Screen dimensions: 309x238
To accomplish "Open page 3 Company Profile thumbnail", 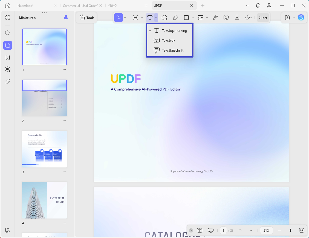I will pyautogui.click(x=44, y=149).
